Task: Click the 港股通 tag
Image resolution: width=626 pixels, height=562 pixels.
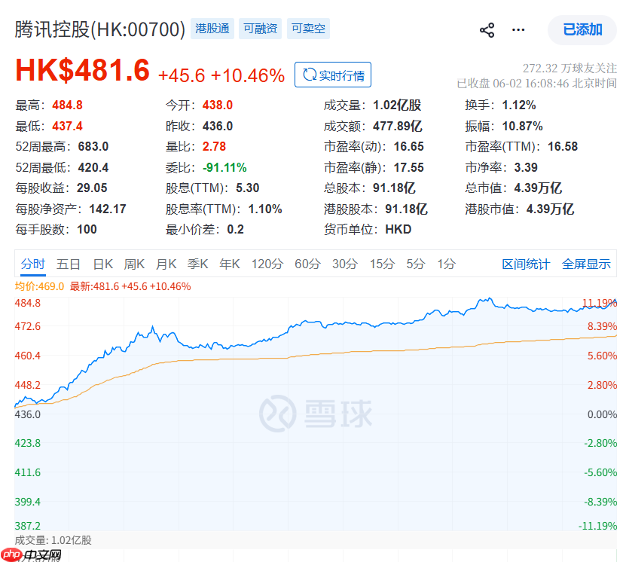Action: pos(212,29)
